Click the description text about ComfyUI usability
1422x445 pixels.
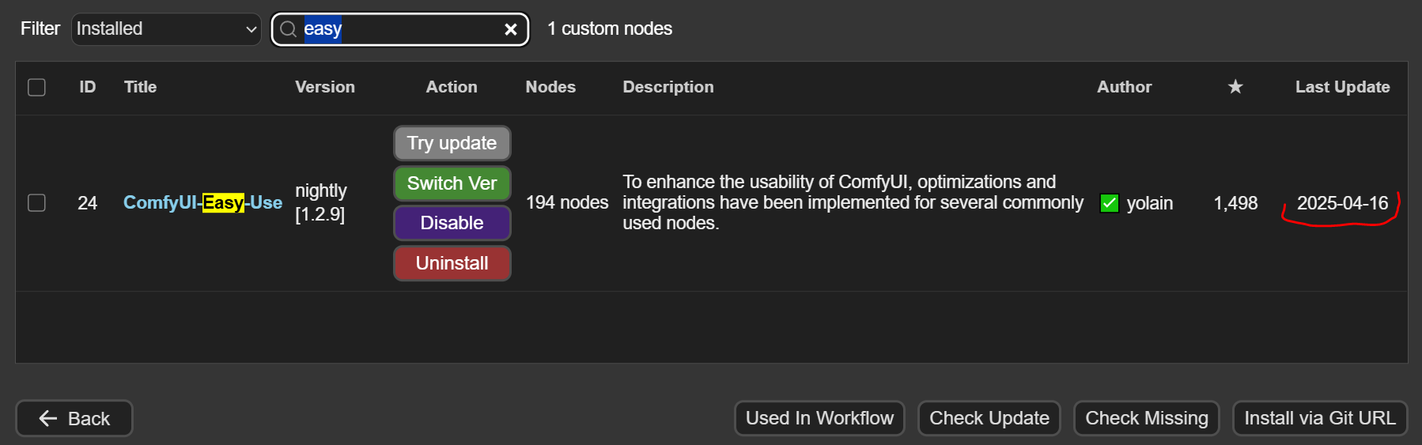coord(853,202)
